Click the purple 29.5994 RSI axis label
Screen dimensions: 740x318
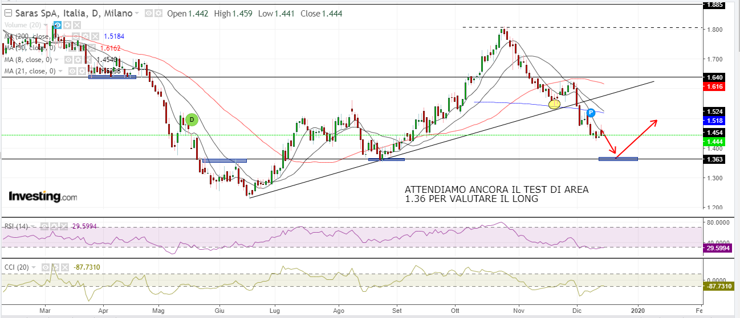point(717,248)
